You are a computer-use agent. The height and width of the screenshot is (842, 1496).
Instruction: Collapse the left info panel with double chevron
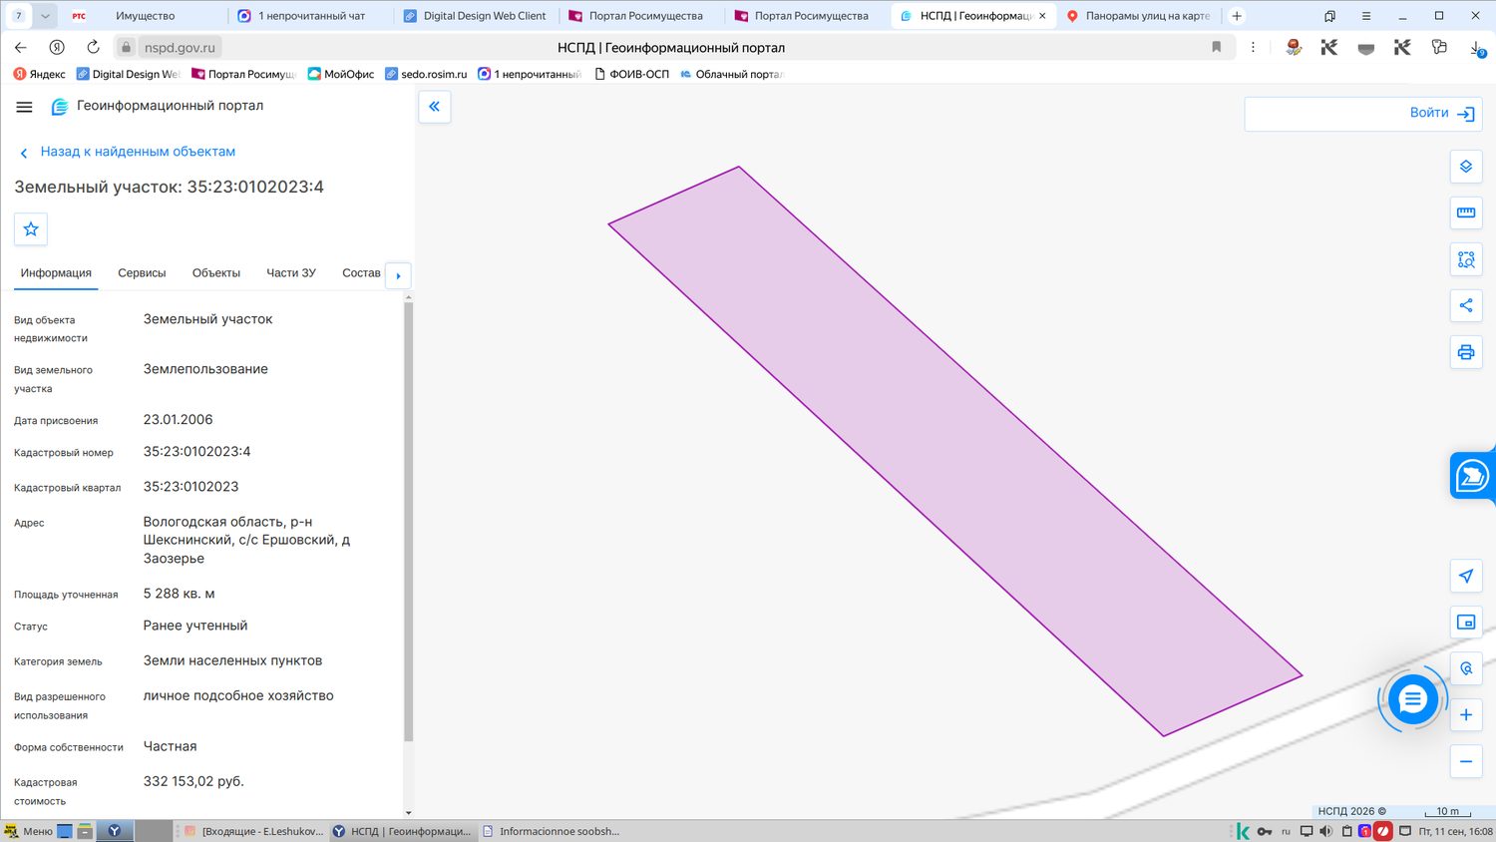click(x=434, y=106)
